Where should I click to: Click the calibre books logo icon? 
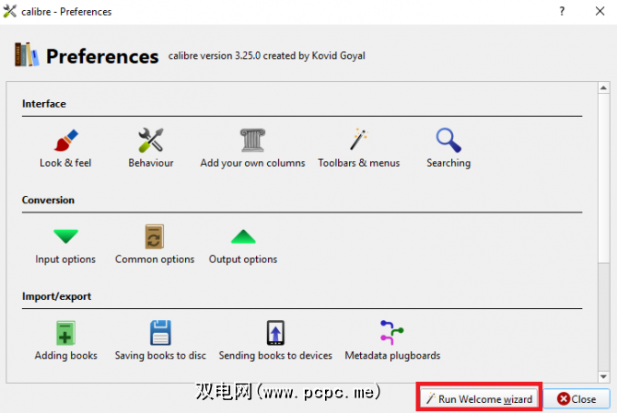(x=27, y=54)
